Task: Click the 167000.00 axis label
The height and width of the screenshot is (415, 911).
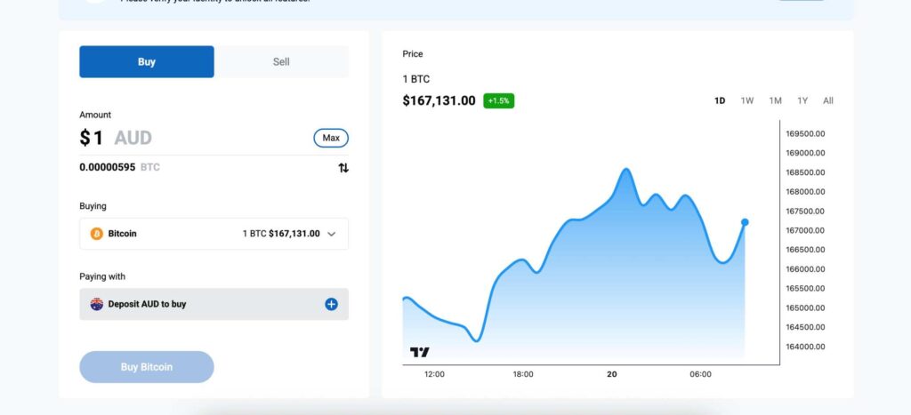Action: [805, 230]
